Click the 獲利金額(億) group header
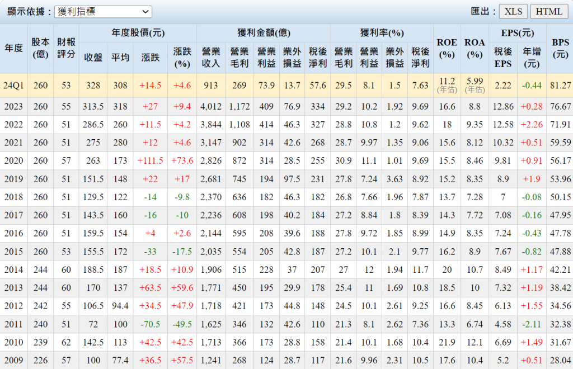This screenshot has height=369, width=573. coord(264,33)
